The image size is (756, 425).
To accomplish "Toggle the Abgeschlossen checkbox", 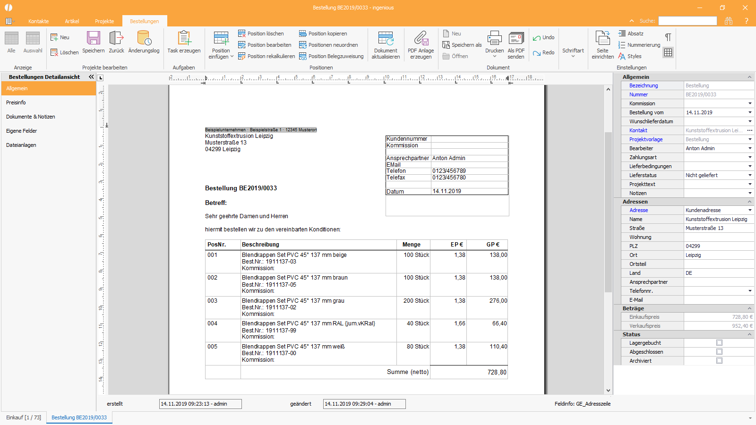I will (719, 352).
